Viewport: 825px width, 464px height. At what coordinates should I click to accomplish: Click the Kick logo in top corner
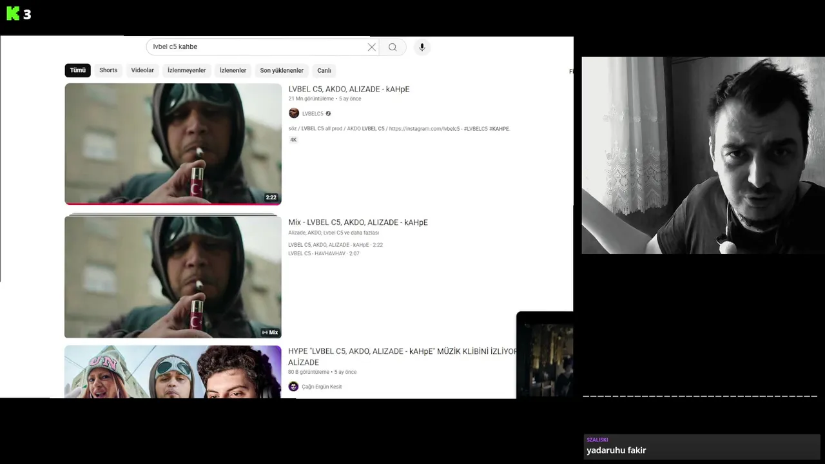[13, 14]
